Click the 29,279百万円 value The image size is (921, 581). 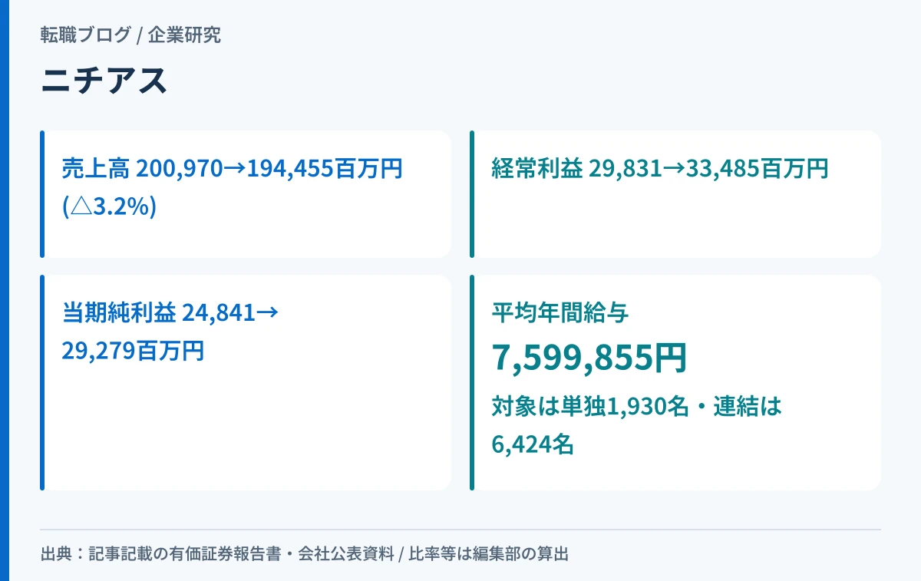click(133, 351)
